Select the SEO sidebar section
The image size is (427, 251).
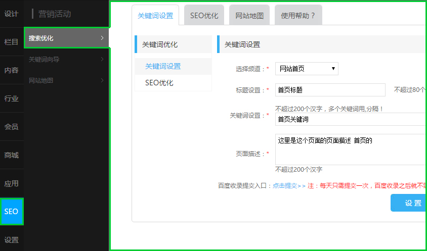coord(11,212)
